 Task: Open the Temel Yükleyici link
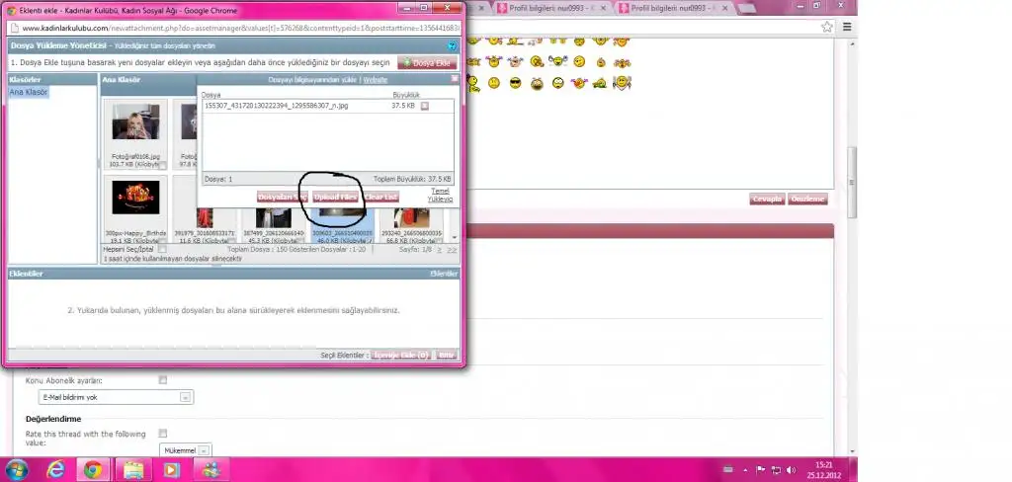point(440,195)
